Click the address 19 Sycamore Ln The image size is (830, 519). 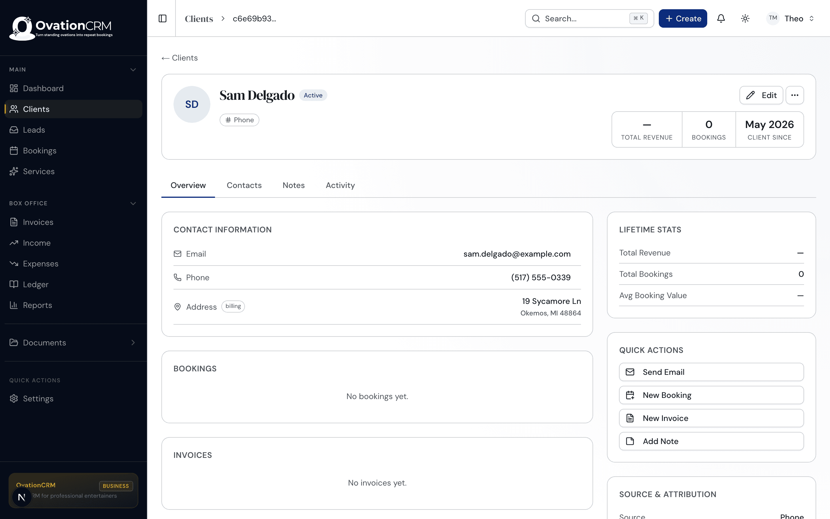point(552,301)
